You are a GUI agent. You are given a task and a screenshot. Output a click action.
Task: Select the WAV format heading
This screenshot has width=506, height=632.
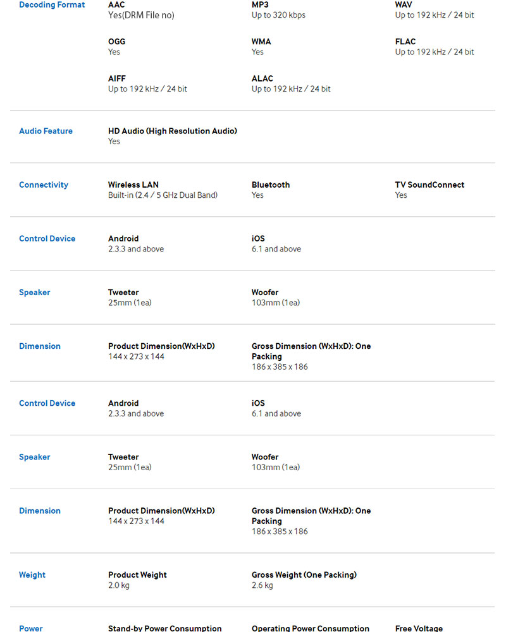point(404,5)
